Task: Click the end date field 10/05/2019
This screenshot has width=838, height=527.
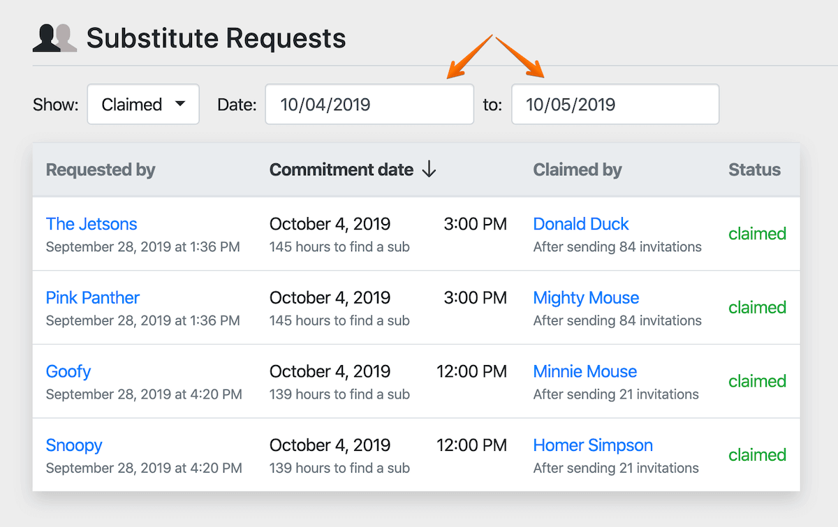Action: (x=615, y=105)
